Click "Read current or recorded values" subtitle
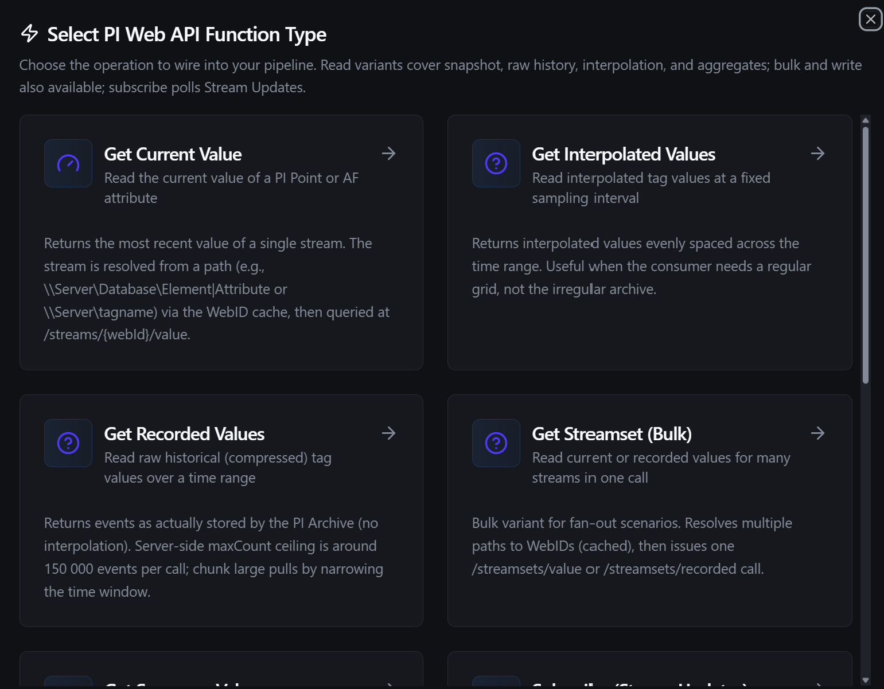 point(661,468)
